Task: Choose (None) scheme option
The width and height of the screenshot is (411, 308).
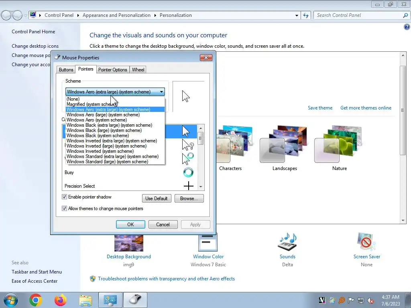Action: [x=115, y=99]
